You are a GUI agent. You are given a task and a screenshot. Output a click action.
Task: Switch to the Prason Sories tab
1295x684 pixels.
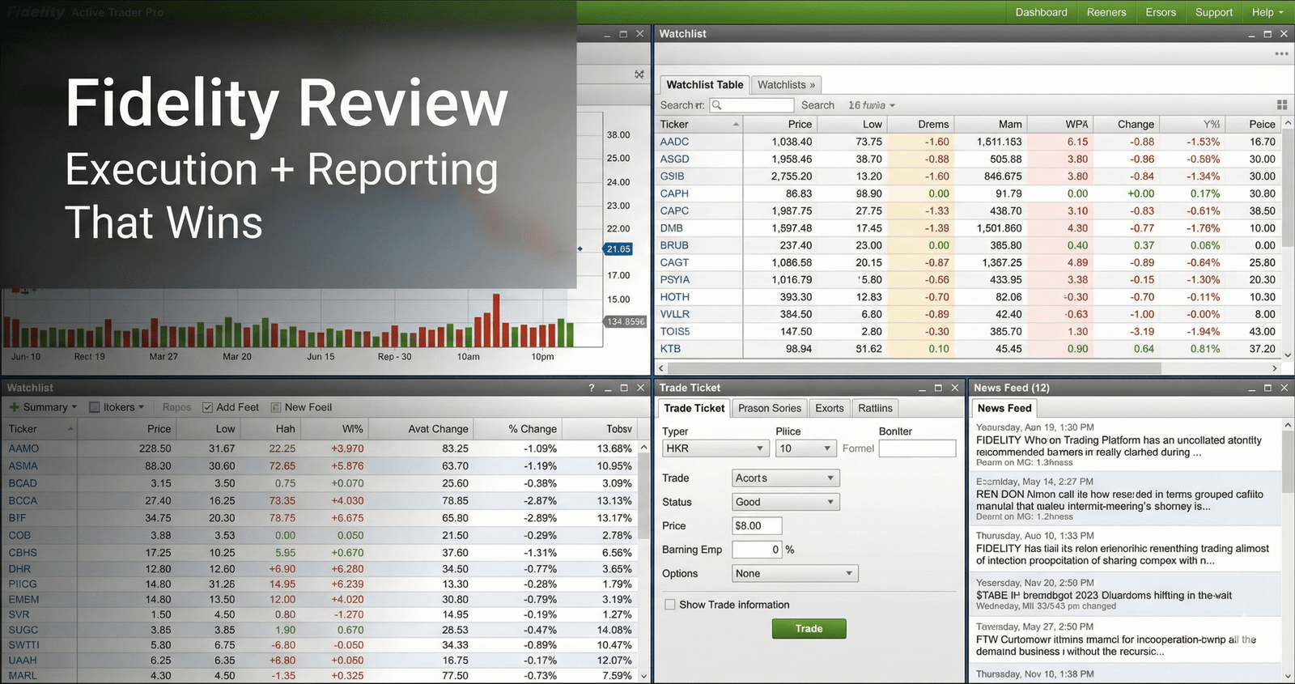click(x=769, y=408)
